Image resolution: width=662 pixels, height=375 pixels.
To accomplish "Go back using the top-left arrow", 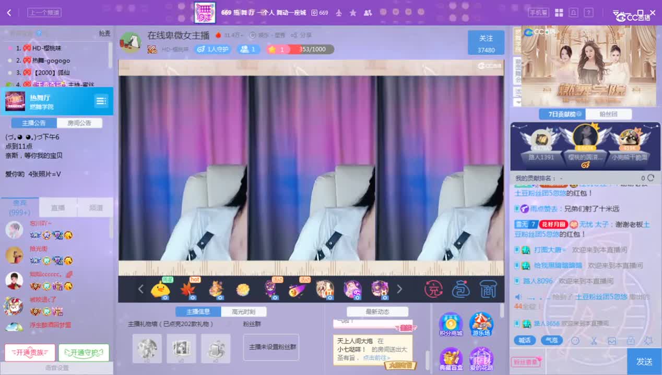I will [x=9, y=12].
